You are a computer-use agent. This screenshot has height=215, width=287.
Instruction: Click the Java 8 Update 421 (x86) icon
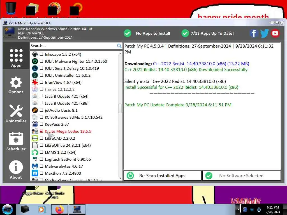point(35,103)
